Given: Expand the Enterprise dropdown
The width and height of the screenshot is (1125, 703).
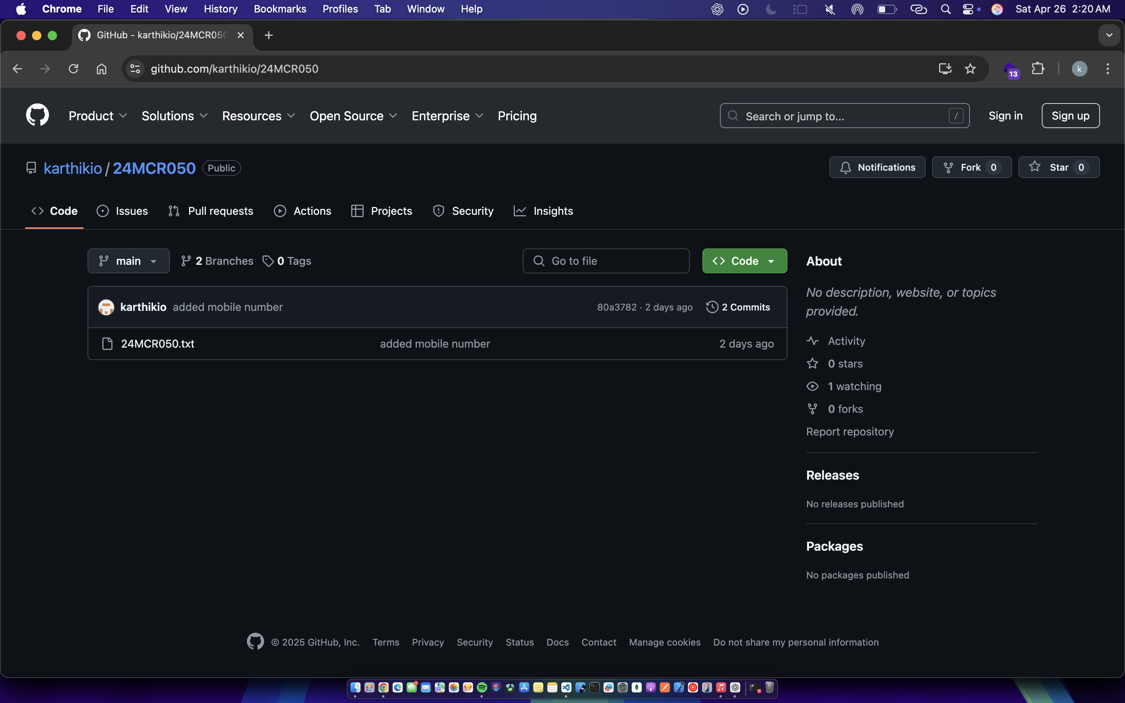Looking at the screenshot, I should pos(448,116).
